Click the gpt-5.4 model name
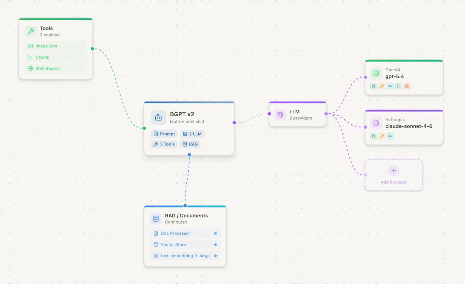The image size is (465, 284). (395, 77)
